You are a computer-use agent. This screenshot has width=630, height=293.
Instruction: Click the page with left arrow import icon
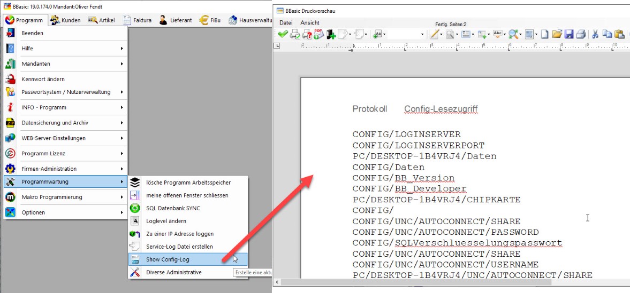pos(359,34)
